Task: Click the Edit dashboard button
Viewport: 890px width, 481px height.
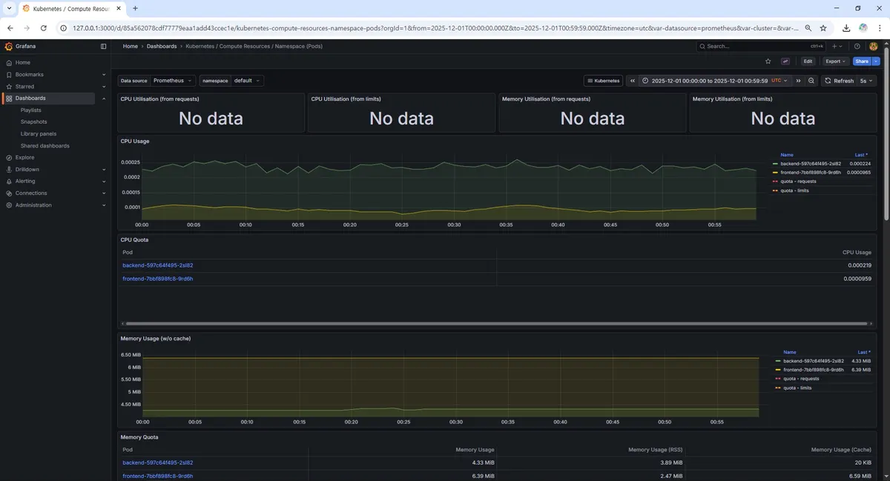Action: click(808, 62)
